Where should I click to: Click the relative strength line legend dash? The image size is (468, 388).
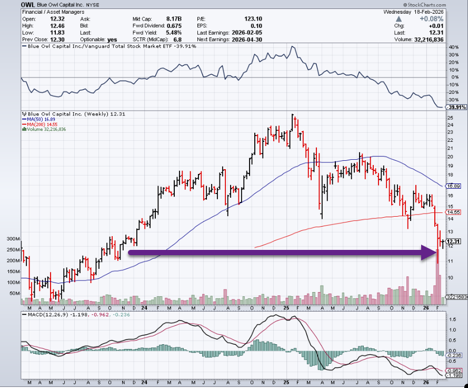23,46
